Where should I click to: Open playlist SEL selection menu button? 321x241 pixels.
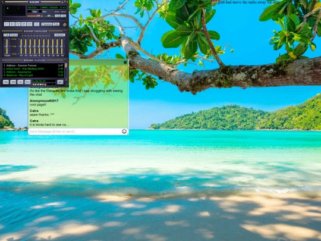click(x=20, y=82)
